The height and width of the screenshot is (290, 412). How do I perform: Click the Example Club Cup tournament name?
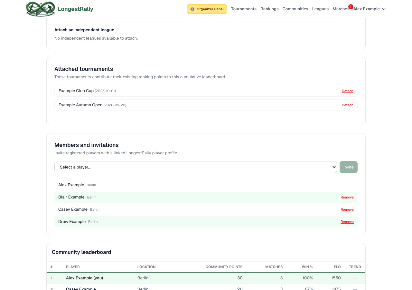point(76,91)
